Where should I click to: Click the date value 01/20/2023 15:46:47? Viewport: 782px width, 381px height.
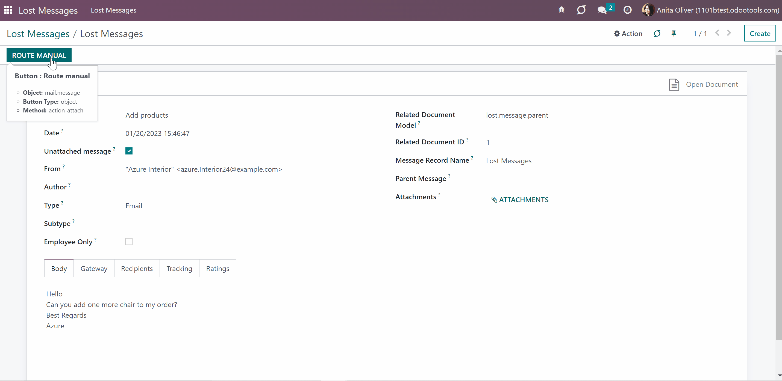pyautogui.click(x=157, y=133)
